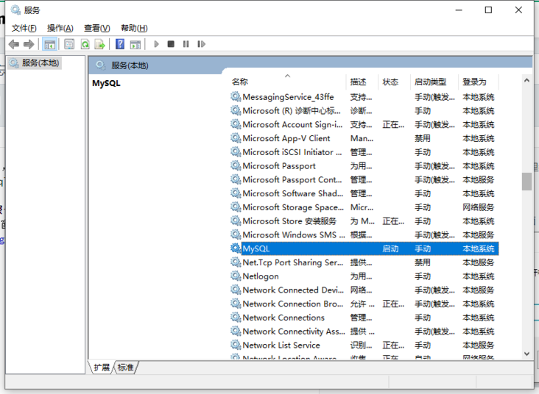Open the blue Help question-mark icon
Image resolution: width=539 pixels, height=394 pixels.
pyautogui.click(x=120, y=44)
